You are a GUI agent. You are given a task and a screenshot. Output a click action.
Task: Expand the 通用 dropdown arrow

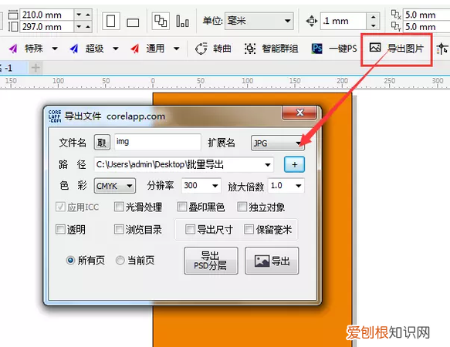coord(177,49)
